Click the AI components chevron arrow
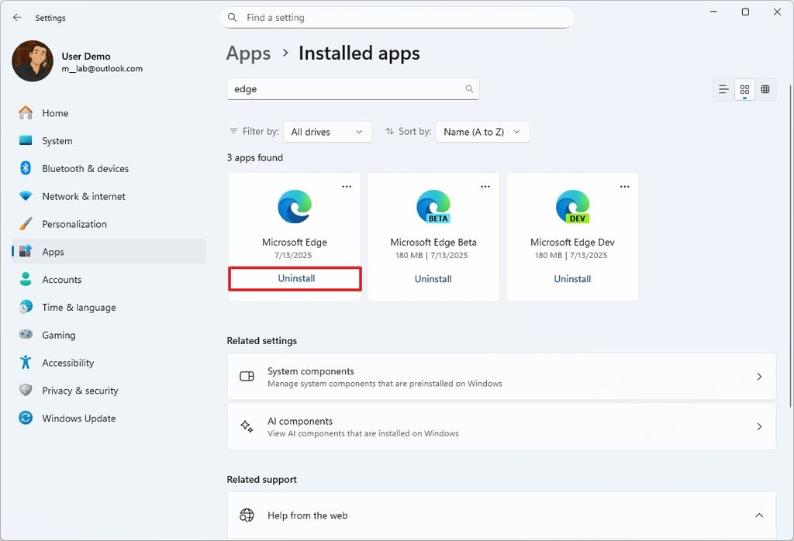 tap(759, 426)
